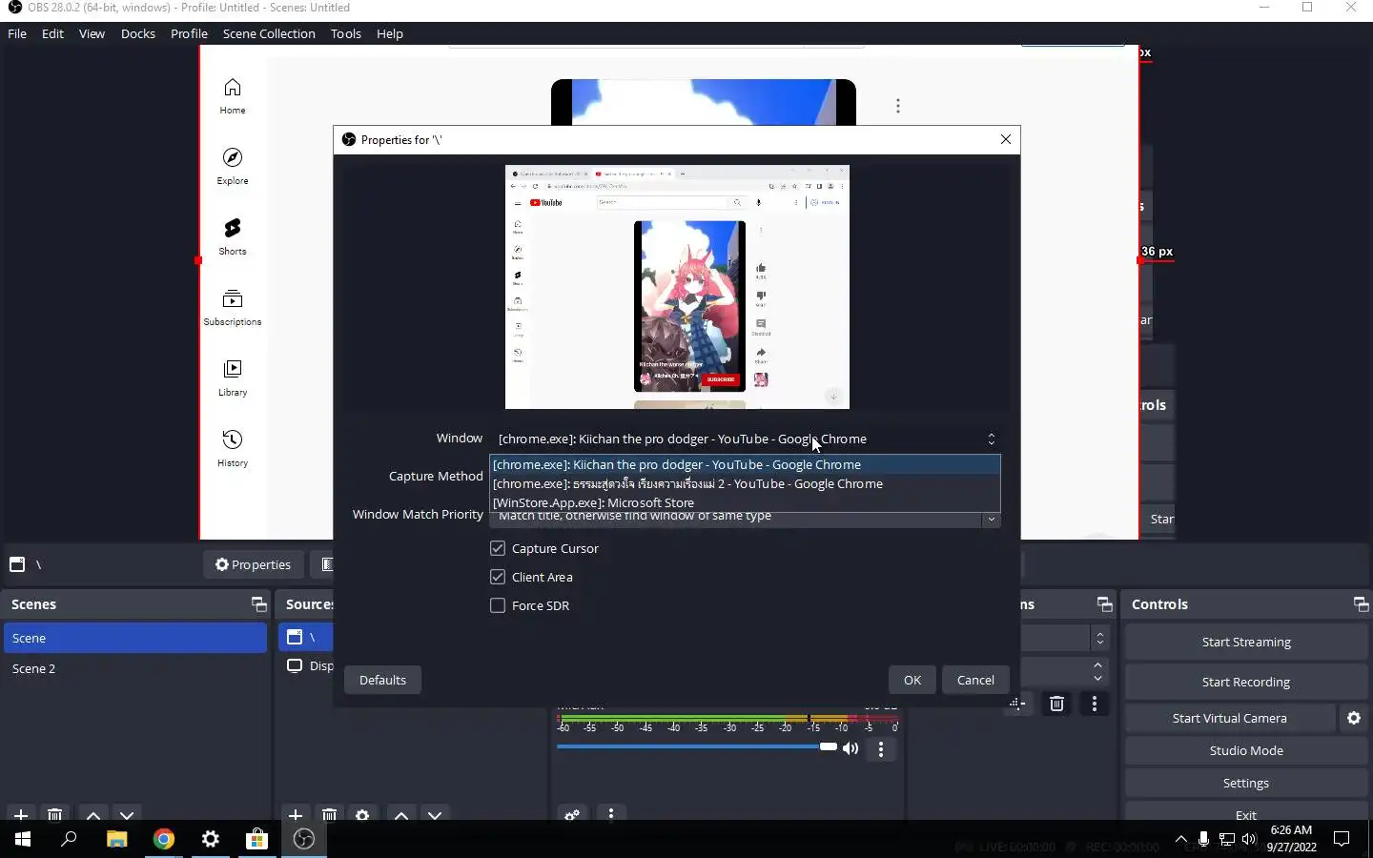Enable the Force SDR checkbox
This screenshot has width=1373, height=858.
point(498,605)
